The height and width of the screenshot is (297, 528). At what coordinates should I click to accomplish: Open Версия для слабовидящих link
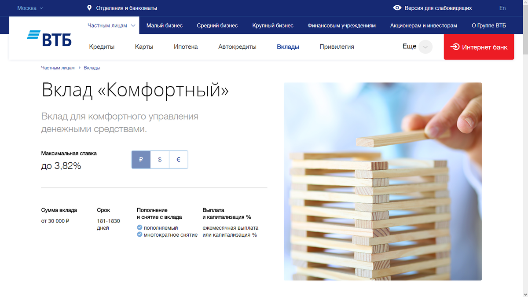[438, 8]
